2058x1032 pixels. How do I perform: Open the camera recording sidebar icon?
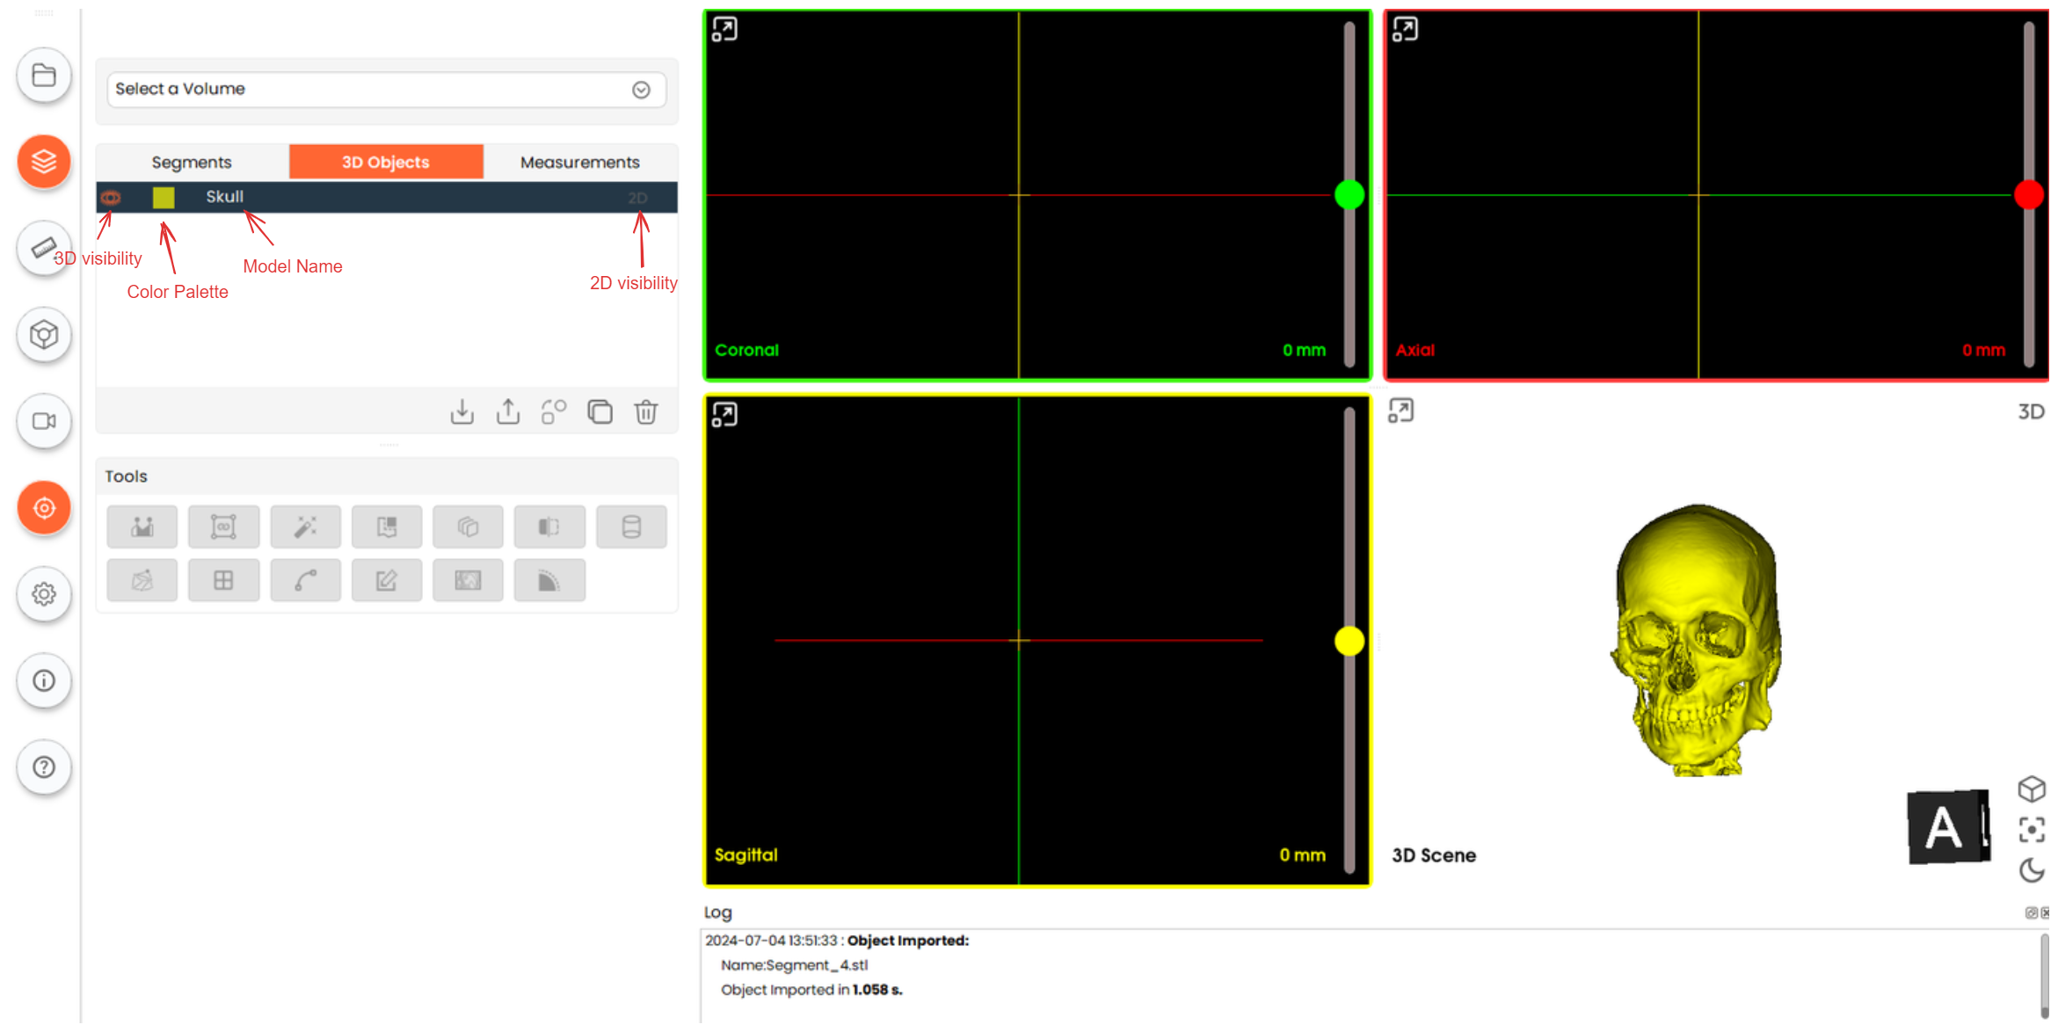click(44, 421)
